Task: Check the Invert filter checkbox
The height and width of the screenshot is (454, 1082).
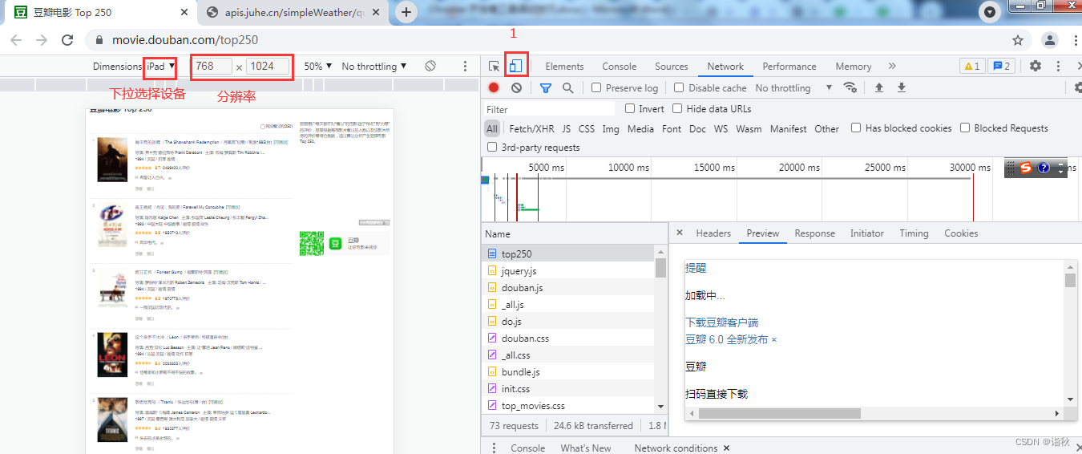Action: pos(630,108)
